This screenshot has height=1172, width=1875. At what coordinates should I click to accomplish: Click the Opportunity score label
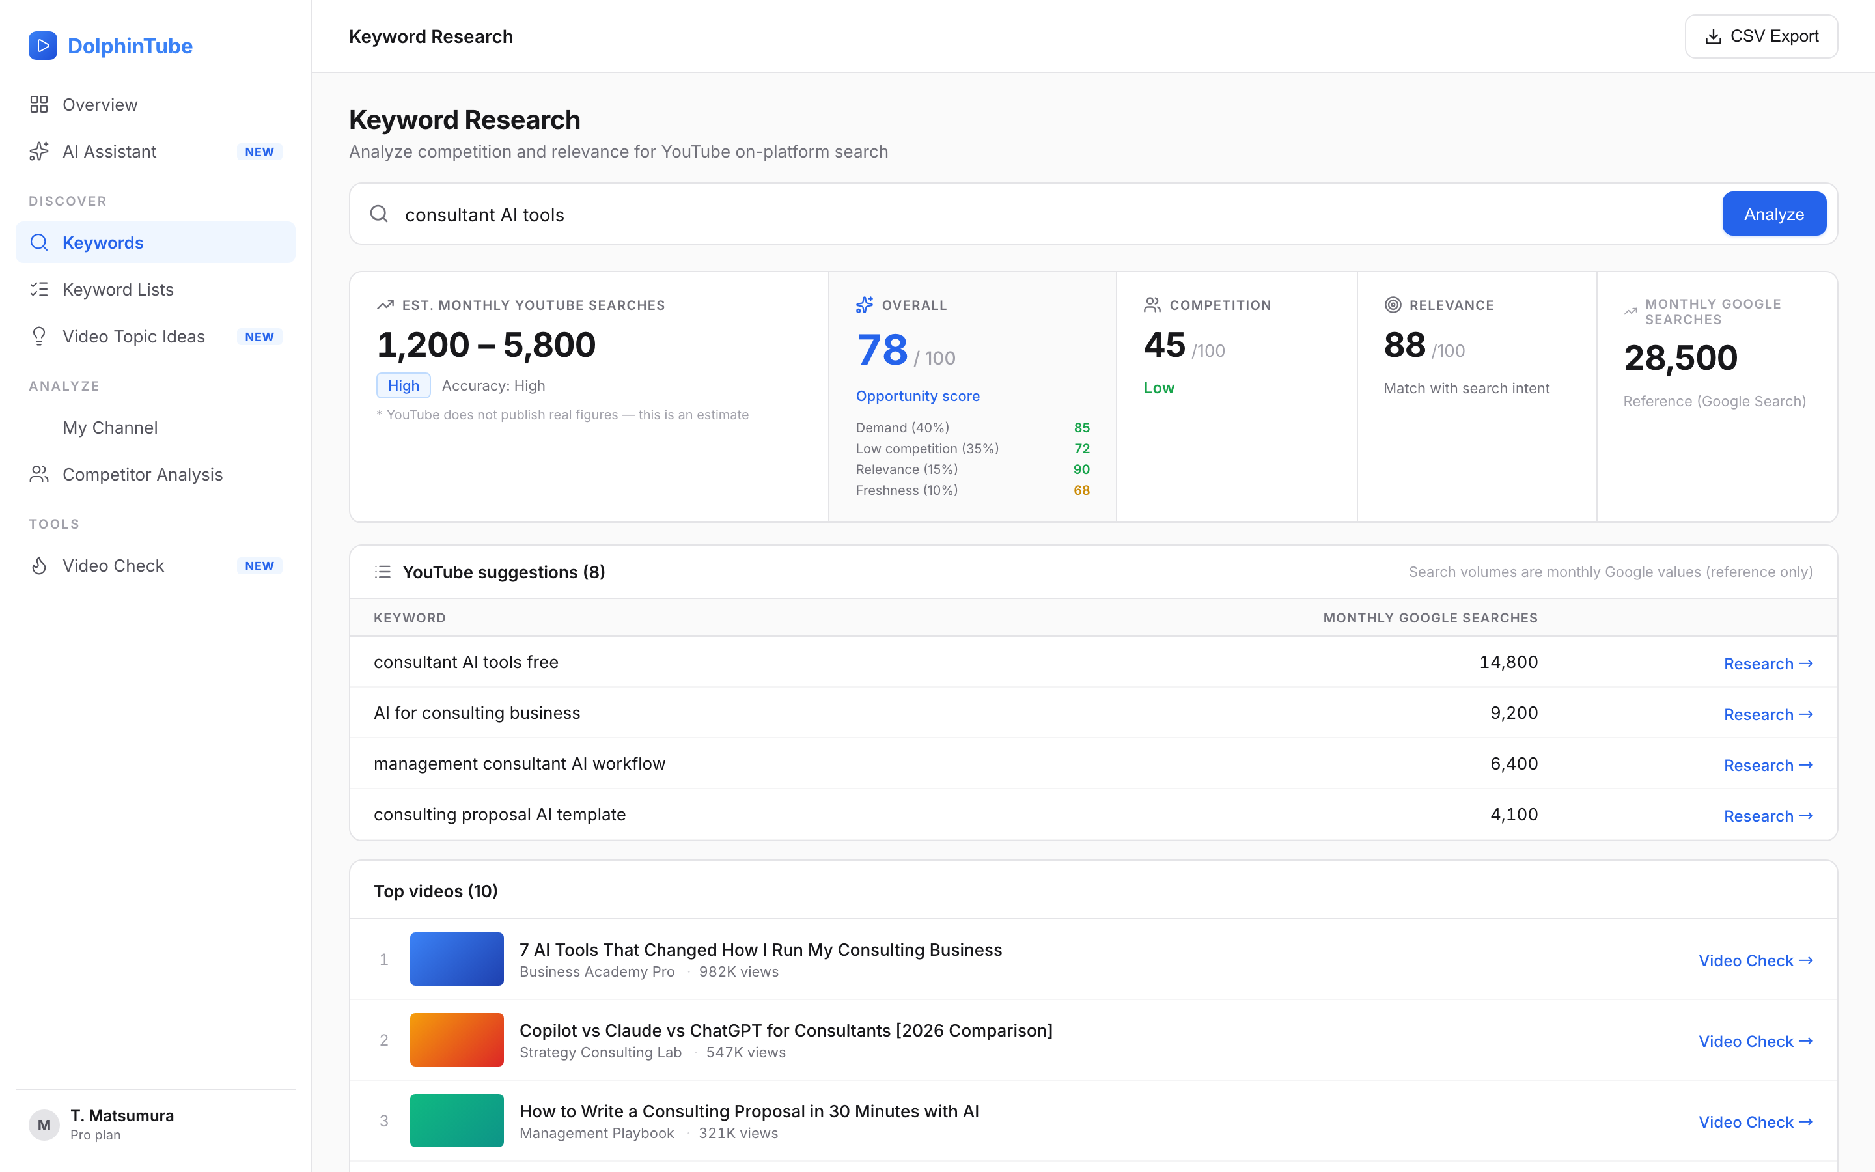click(x=917, y=396)
